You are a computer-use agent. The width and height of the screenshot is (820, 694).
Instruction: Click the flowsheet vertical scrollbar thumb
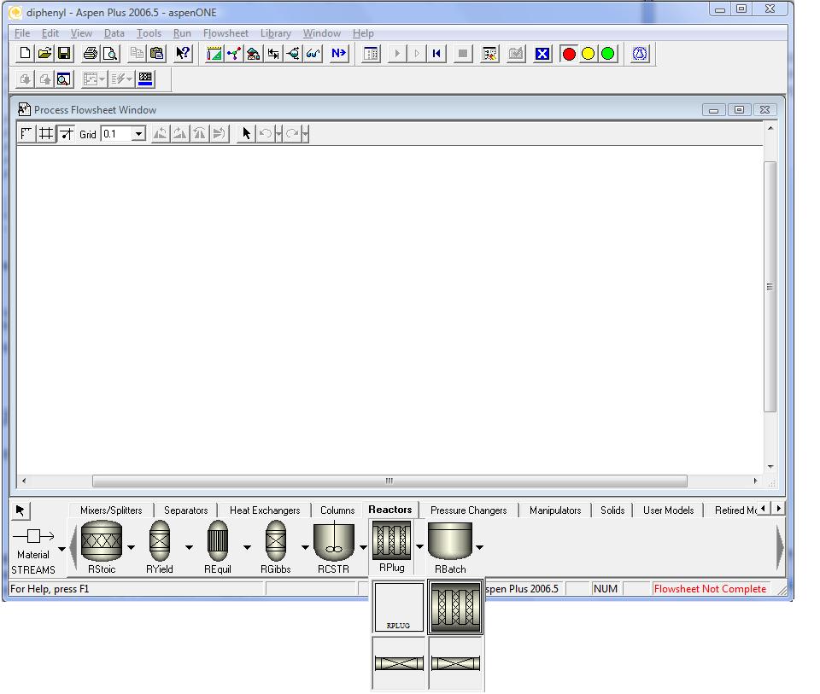(770, 286)
